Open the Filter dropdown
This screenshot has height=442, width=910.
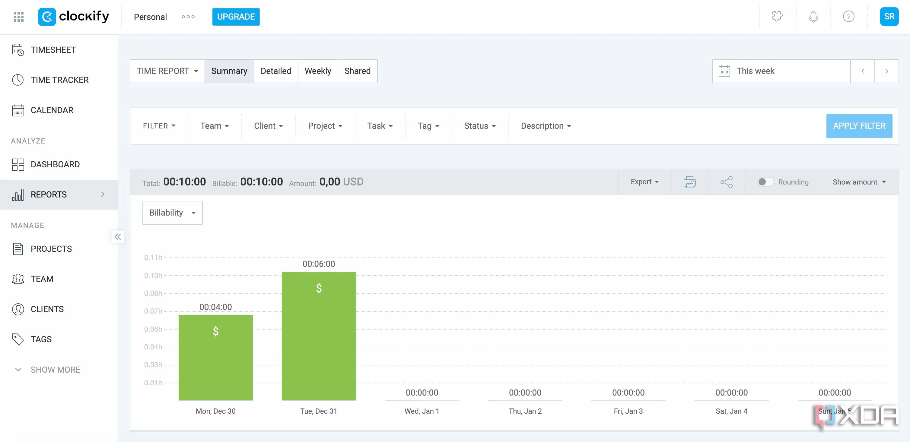[159, 126]
